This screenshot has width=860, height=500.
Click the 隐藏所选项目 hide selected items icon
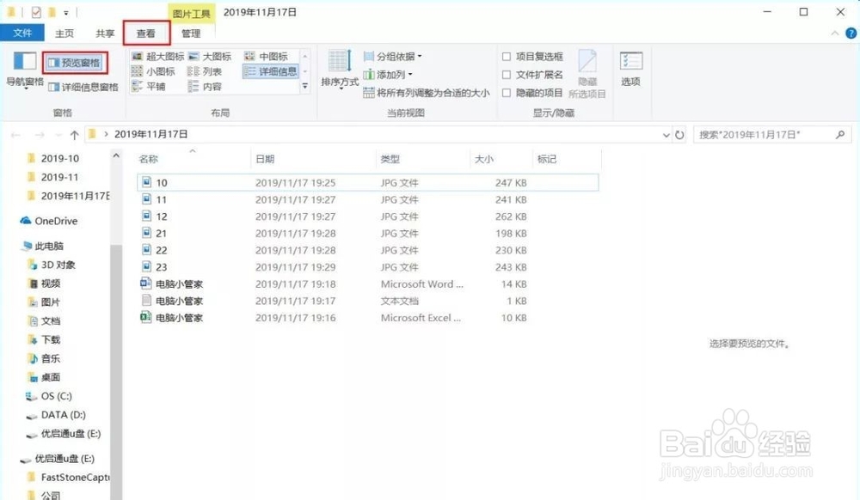588,73
